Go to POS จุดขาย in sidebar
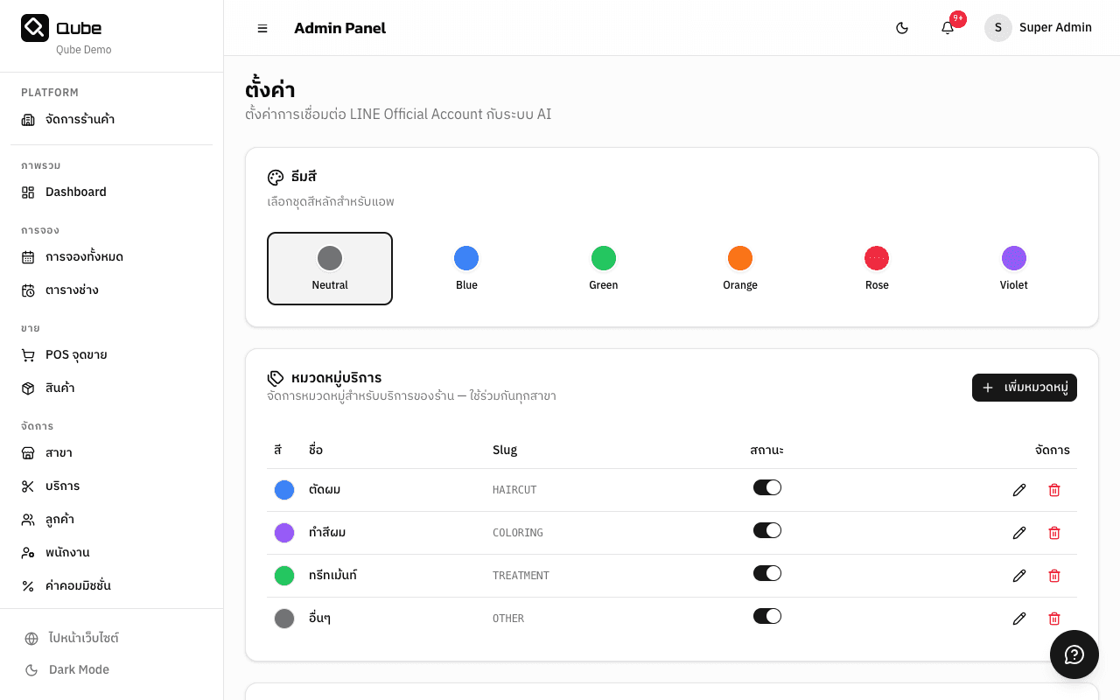This screenshot has width=1120, height=700. (76, 354)
